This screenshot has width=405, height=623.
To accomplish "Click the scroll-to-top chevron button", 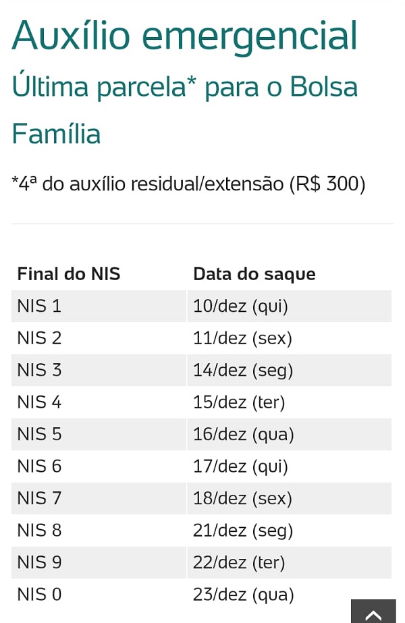I will pyautogui.click(x=373, y=611).
